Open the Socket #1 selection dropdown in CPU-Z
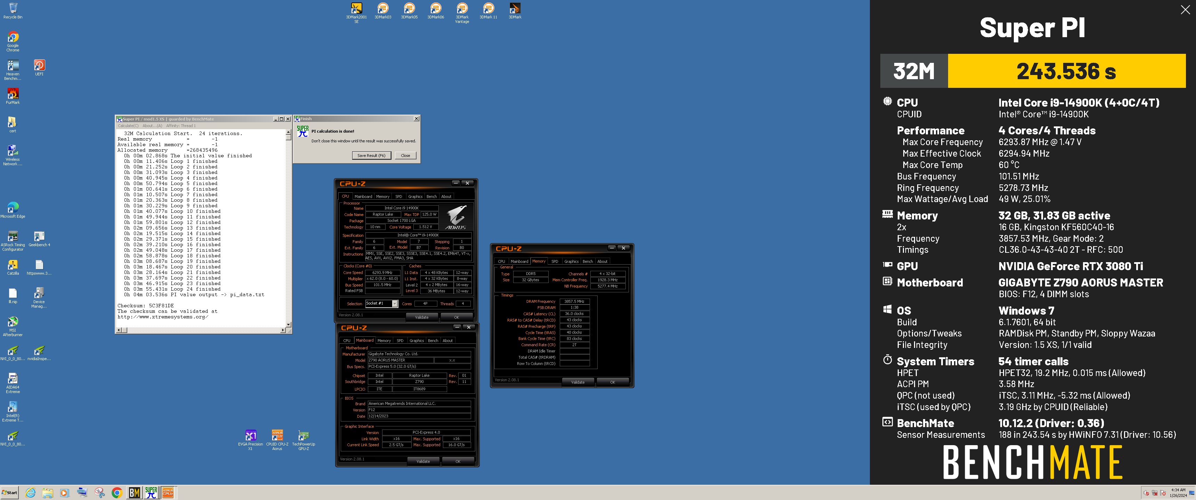The height and width of the screenshot is (500, 1196). (x=382, y=303)
